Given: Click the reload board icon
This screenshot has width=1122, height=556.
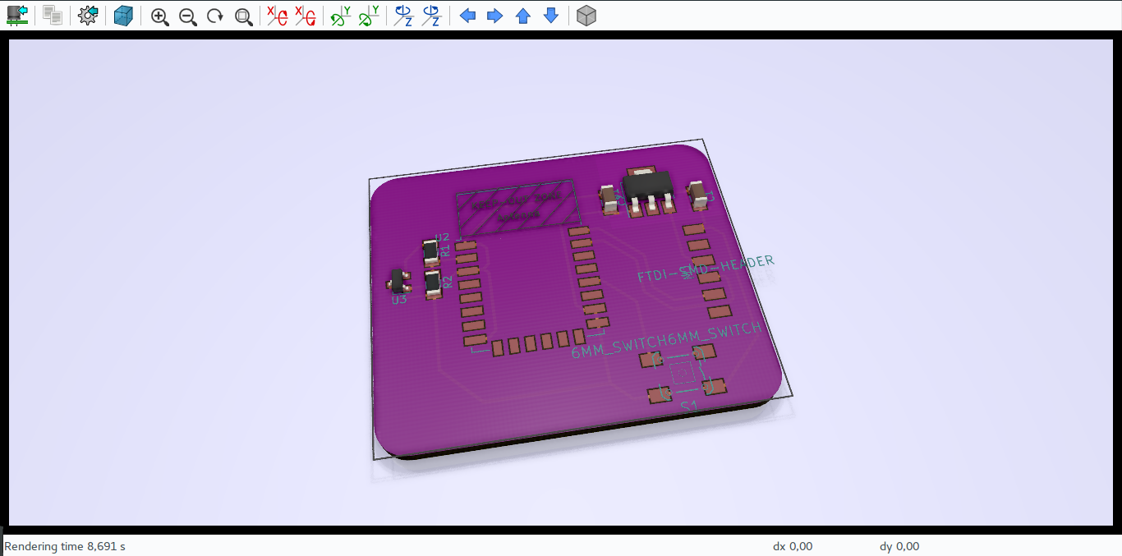Looking at the screenshot, I should pyautogui.click(x=17, y=15).
